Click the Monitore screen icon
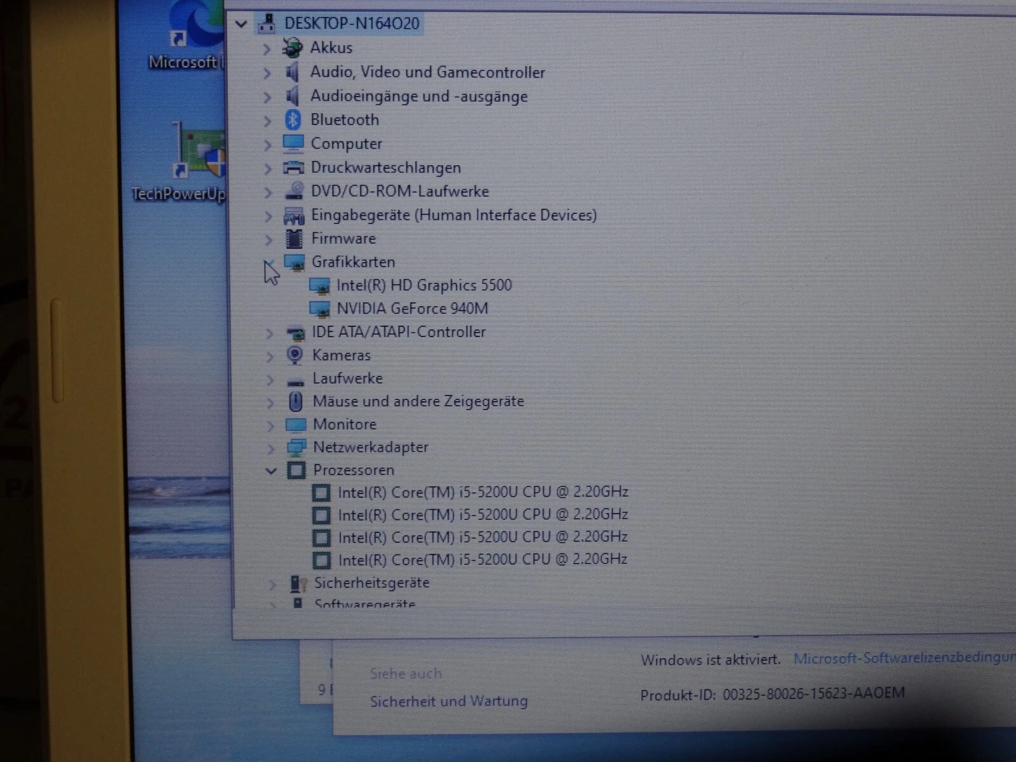 pyautogui.click(x=296, y=425)
